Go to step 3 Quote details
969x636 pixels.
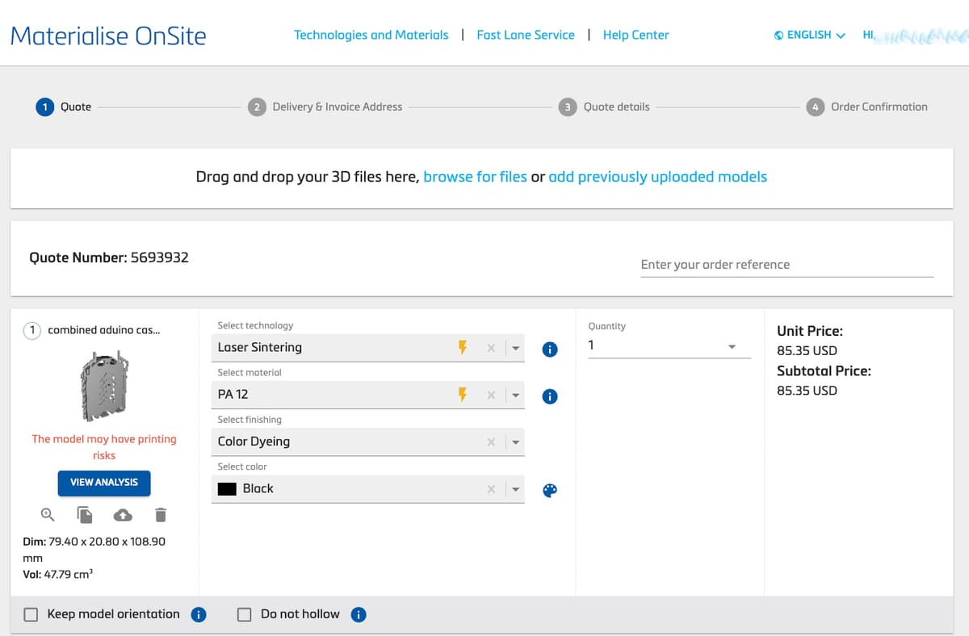[604, 107]
